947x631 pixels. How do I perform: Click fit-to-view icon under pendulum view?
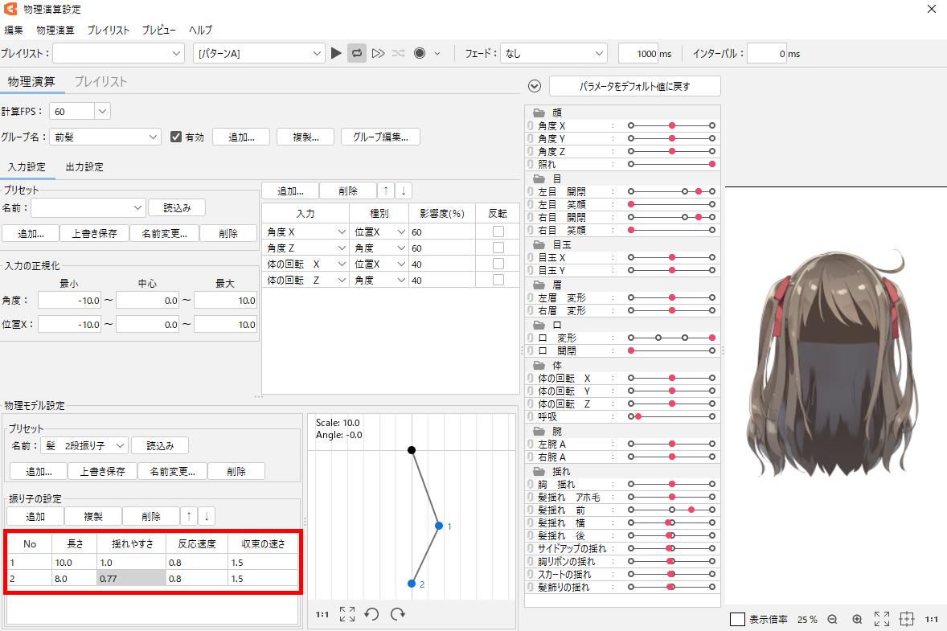347,614
